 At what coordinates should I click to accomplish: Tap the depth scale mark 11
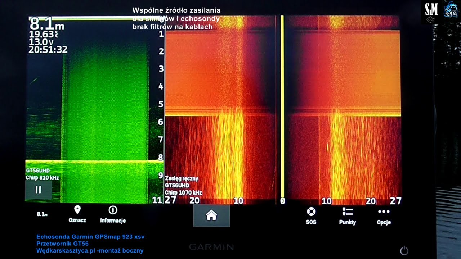coord(157,200)
